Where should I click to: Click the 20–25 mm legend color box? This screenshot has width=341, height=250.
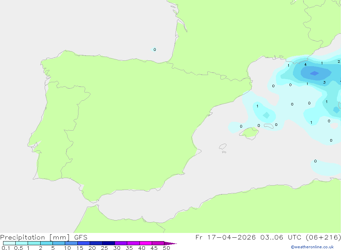[96, 243]
